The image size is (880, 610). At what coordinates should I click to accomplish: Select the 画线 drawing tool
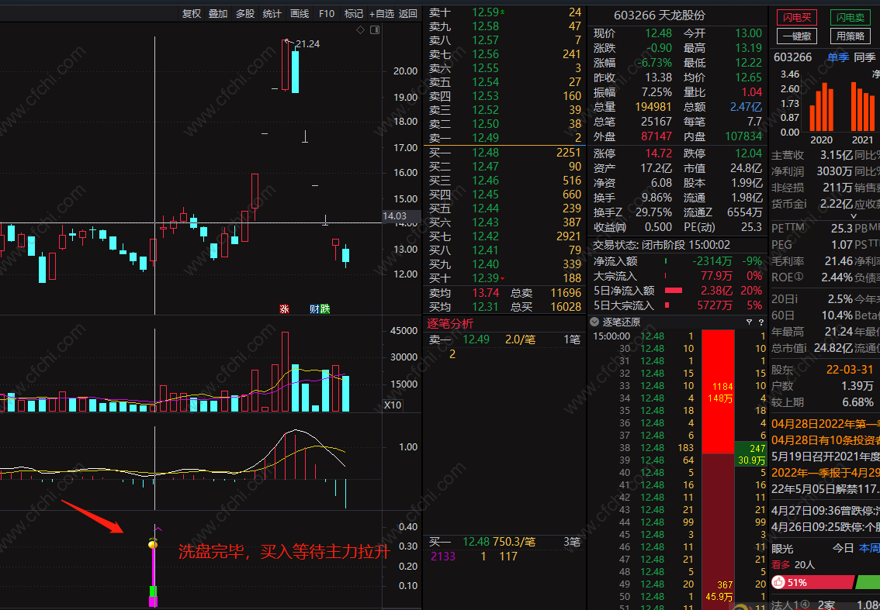point(299,13)
